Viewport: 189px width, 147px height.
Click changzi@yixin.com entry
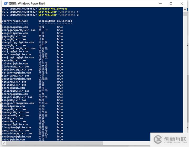click(15, 124)
